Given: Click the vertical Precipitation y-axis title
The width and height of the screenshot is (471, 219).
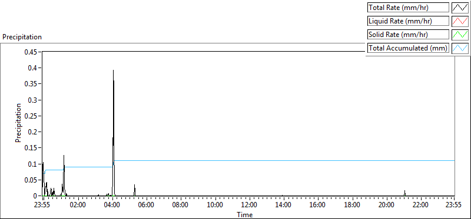Looking at the screenshot, I should click(x=18, y=123).
